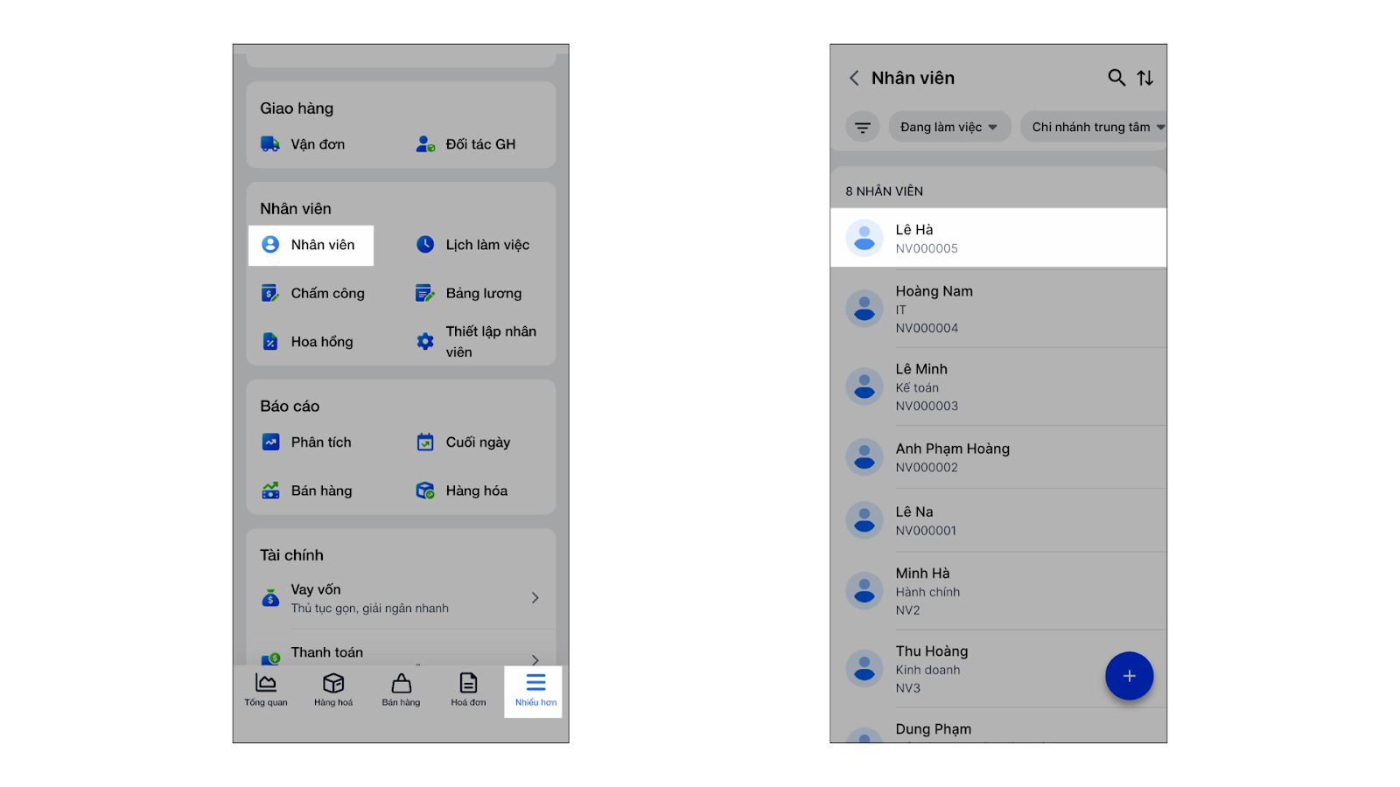Open the filter options button
The width and height of the screenshot is (1400, 787).
click(x=863, y=128)
